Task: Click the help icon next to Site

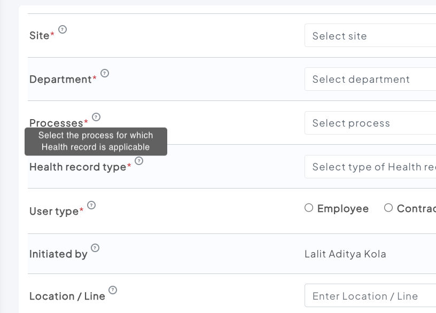Action: [63, 29]
